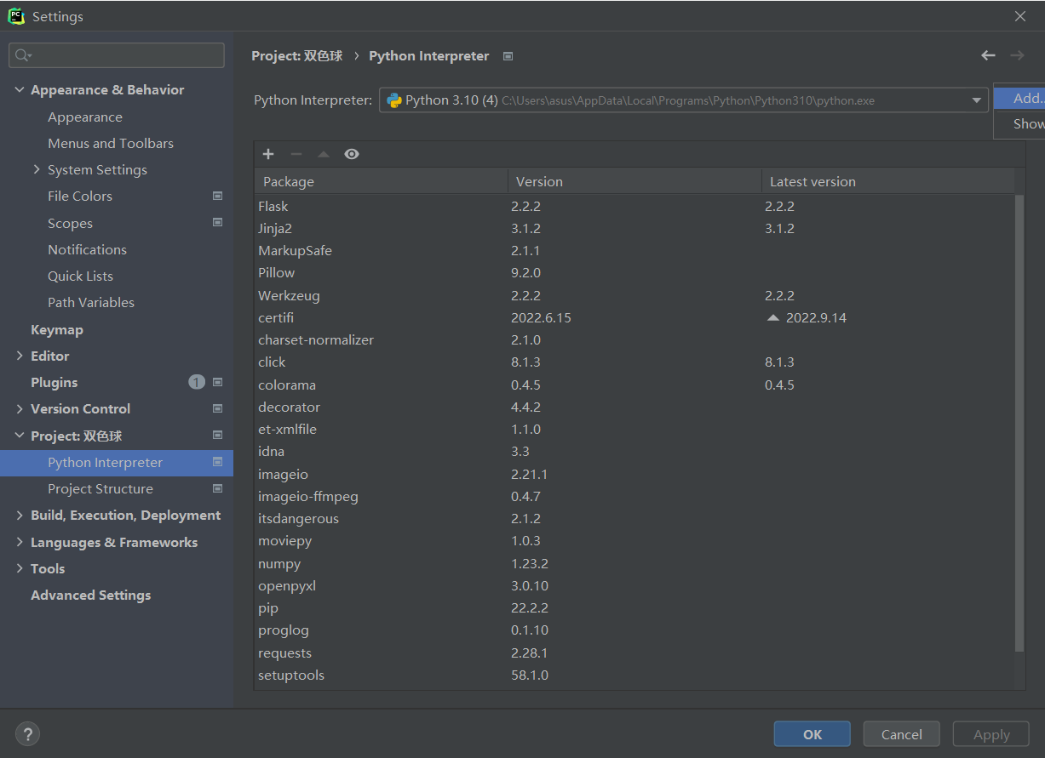The height and width of the screenshot is (758, 1045).
Task: Focus the settings search field
Action: (x=117, y=55)
